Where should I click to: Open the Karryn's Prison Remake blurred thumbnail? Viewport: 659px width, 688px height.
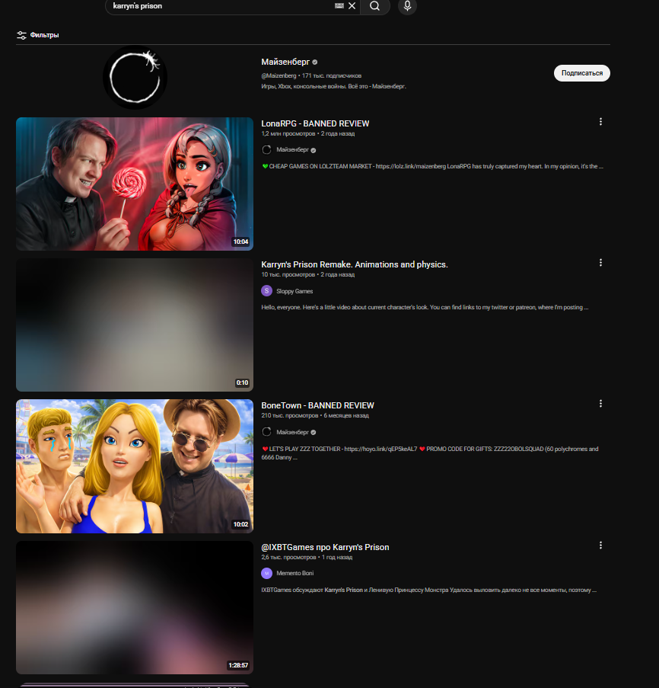pyautogui.click(x=135, y=325)
